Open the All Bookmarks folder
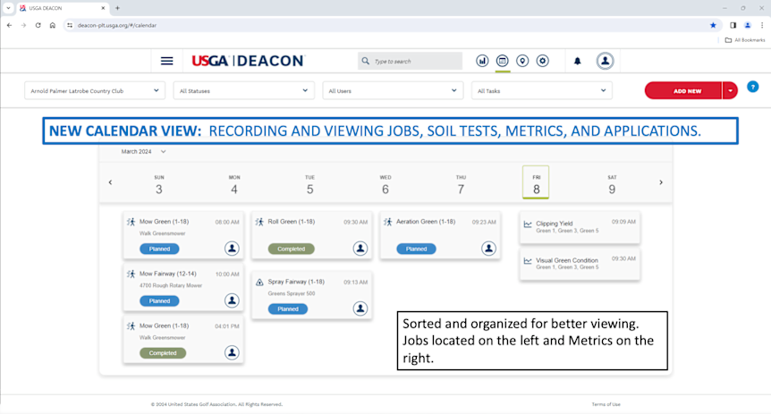 click(x=745, y=40)
